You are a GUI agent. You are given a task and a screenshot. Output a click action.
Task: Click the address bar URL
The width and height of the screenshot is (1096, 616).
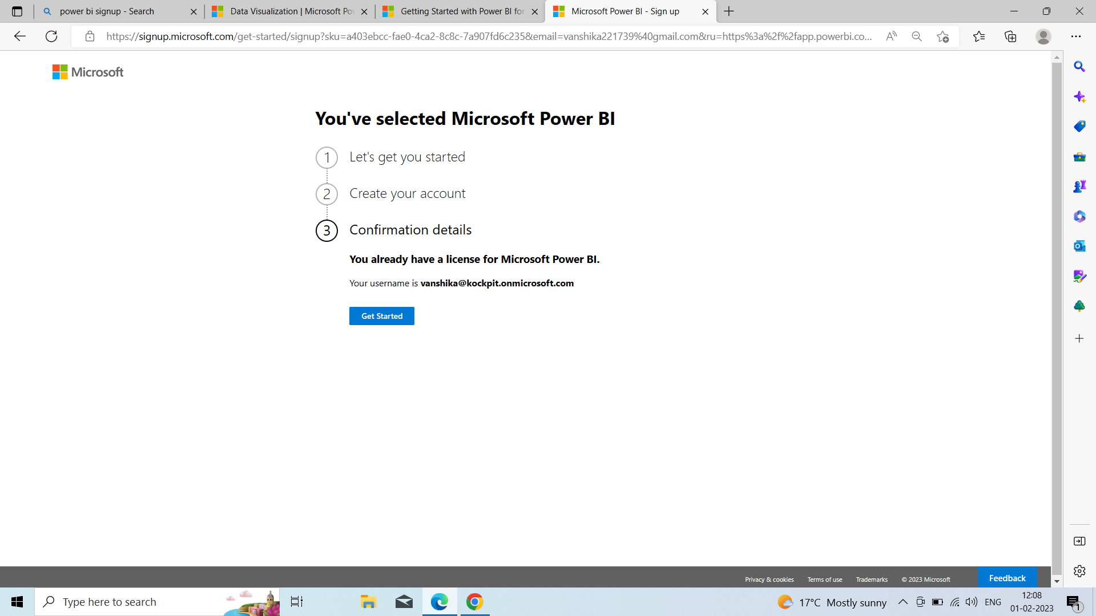(x=489, y=37)
